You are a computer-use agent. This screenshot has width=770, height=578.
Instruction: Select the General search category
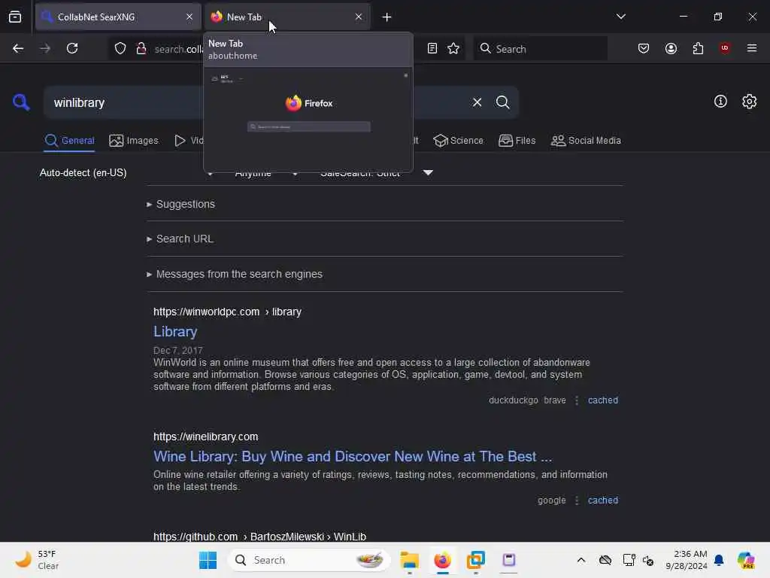[69, 141]
